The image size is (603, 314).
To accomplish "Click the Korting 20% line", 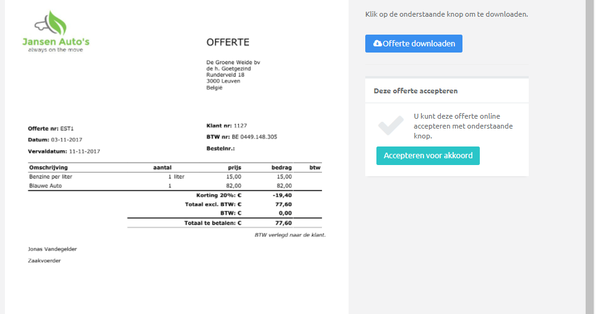I will pos(224,195).
